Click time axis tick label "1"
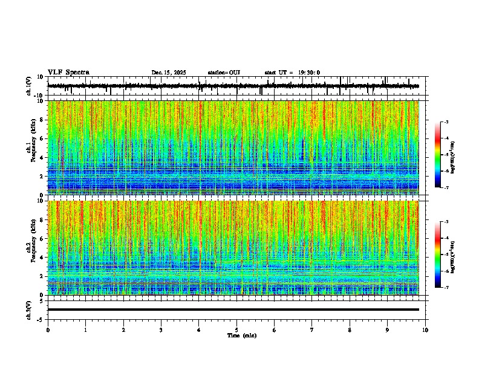Image resolution: width=479 pixels, height=370 pixels. [86, 330]
